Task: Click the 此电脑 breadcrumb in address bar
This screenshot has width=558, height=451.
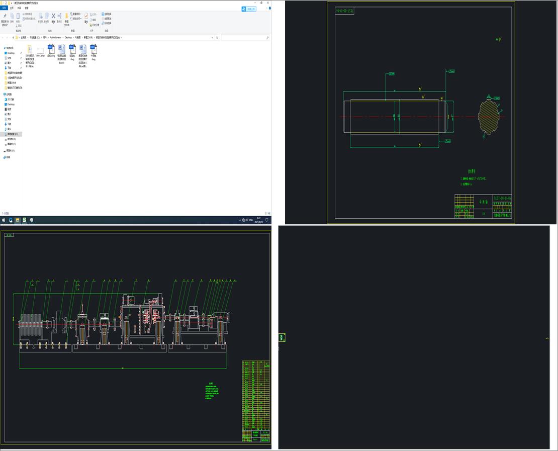Action: click(24, 37)
